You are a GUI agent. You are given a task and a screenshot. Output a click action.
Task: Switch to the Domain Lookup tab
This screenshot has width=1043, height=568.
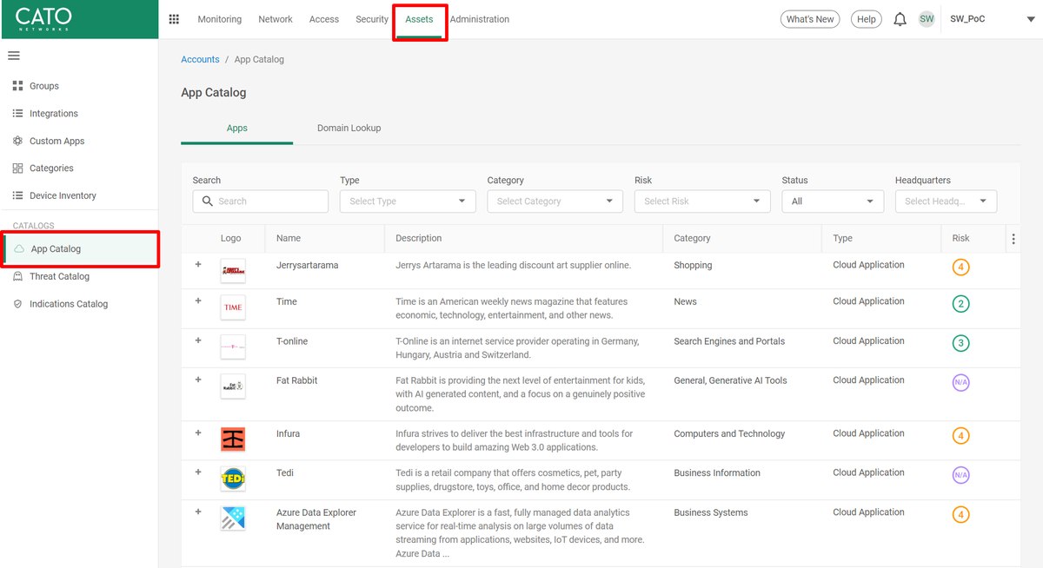coord(349,128)
